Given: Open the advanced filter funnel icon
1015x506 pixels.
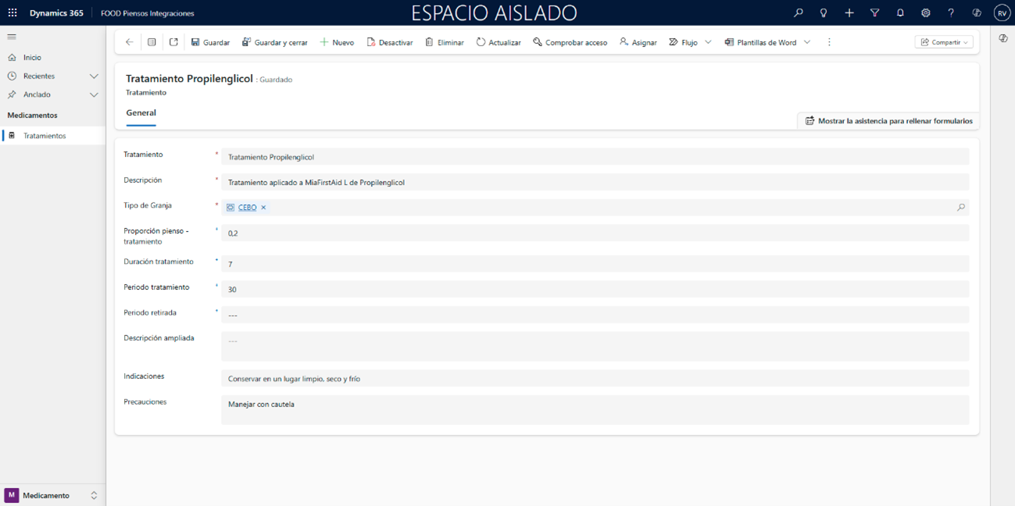Looking at the screenshot, I should click(874, 13).
